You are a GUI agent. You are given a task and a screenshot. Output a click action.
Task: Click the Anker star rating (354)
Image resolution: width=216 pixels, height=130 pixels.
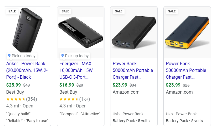click(x=21, y=99)
